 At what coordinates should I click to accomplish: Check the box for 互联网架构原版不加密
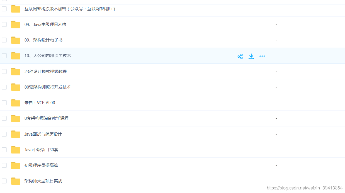click(x=4, y=9)
